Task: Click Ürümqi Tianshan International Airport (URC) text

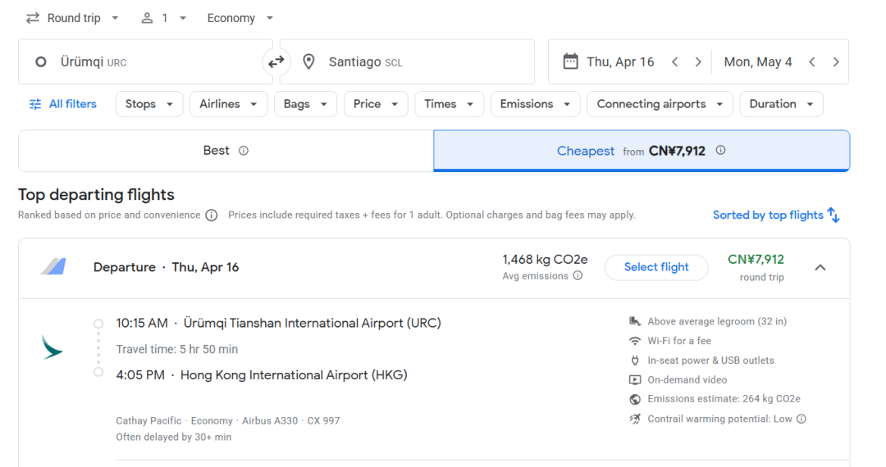Action: (313, 323)
